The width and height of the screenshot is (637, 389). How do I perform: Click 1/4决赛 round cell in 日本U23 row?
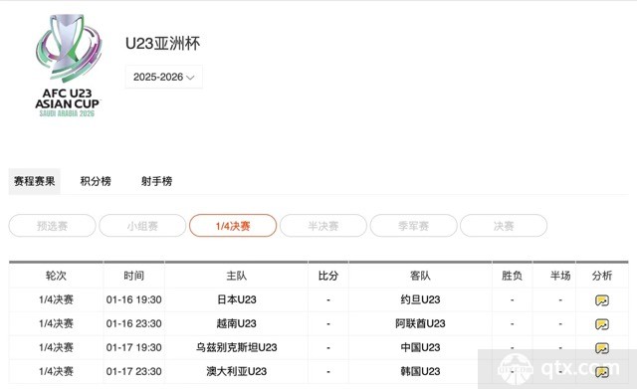coord(56,299)
